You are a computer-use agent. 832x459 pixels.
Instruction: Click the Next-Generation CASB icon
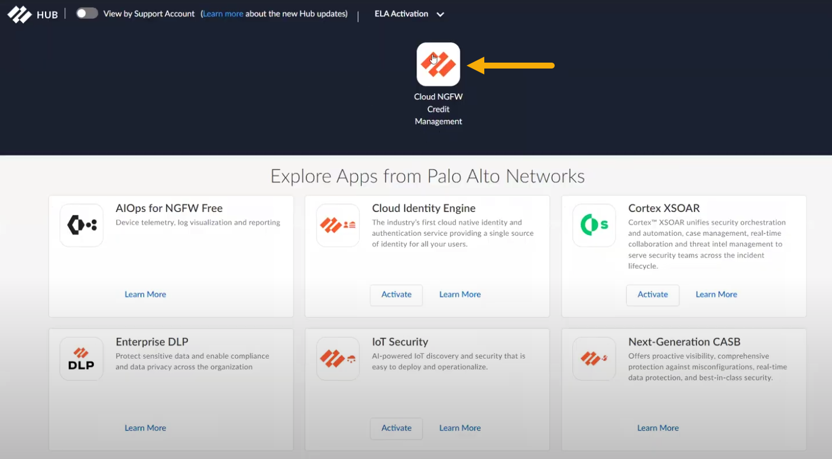[x=594, y=359]
